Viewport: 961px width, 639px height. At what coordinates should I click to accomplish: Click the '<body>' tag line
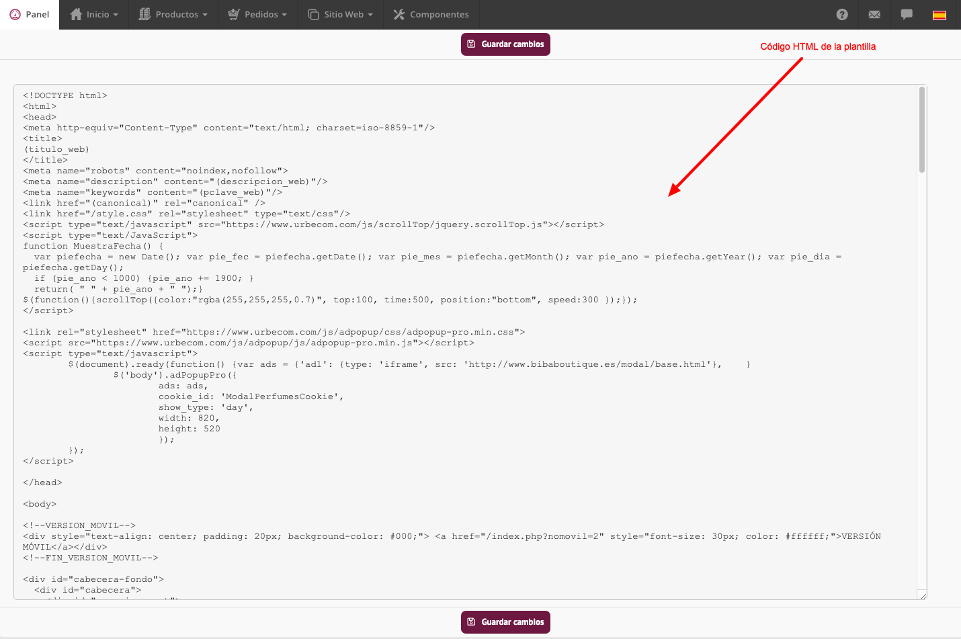pyautogui.click(x=40, y=504)
